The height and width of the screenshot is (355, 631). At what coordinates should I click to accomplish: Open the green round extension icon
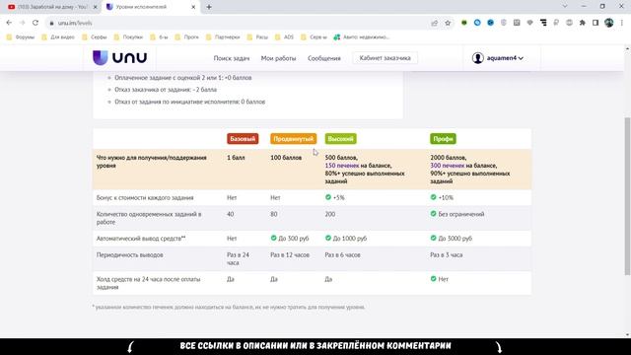coord(464,23)
